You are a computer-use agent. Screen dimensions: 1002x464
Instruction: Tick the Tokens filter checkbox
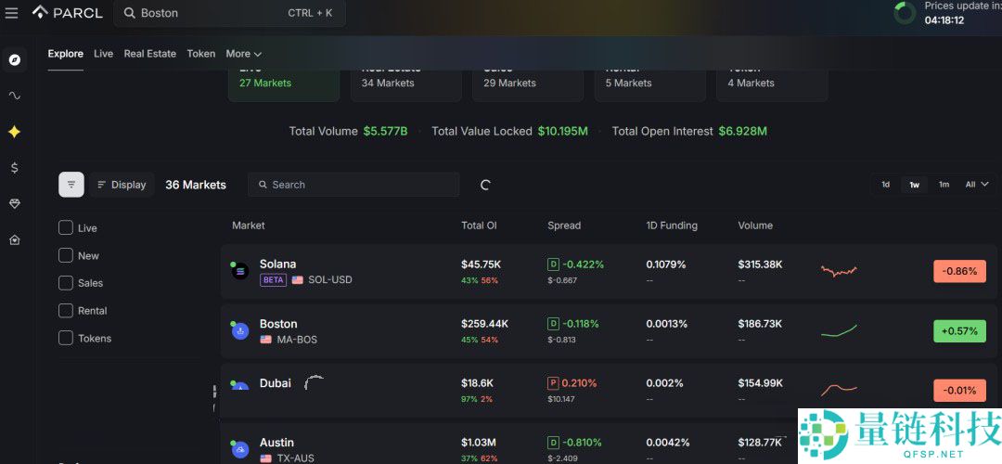point(66,338)
